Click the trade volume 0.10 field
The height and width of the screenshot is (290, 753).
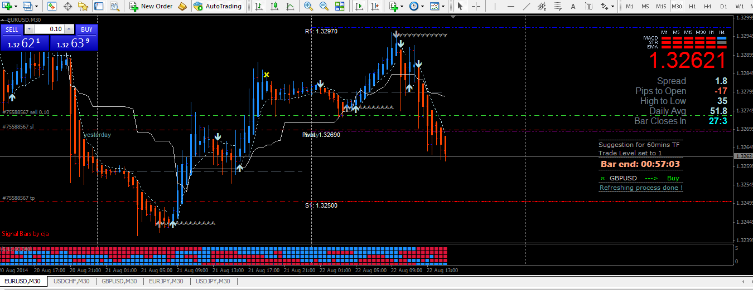coord(49,29)
